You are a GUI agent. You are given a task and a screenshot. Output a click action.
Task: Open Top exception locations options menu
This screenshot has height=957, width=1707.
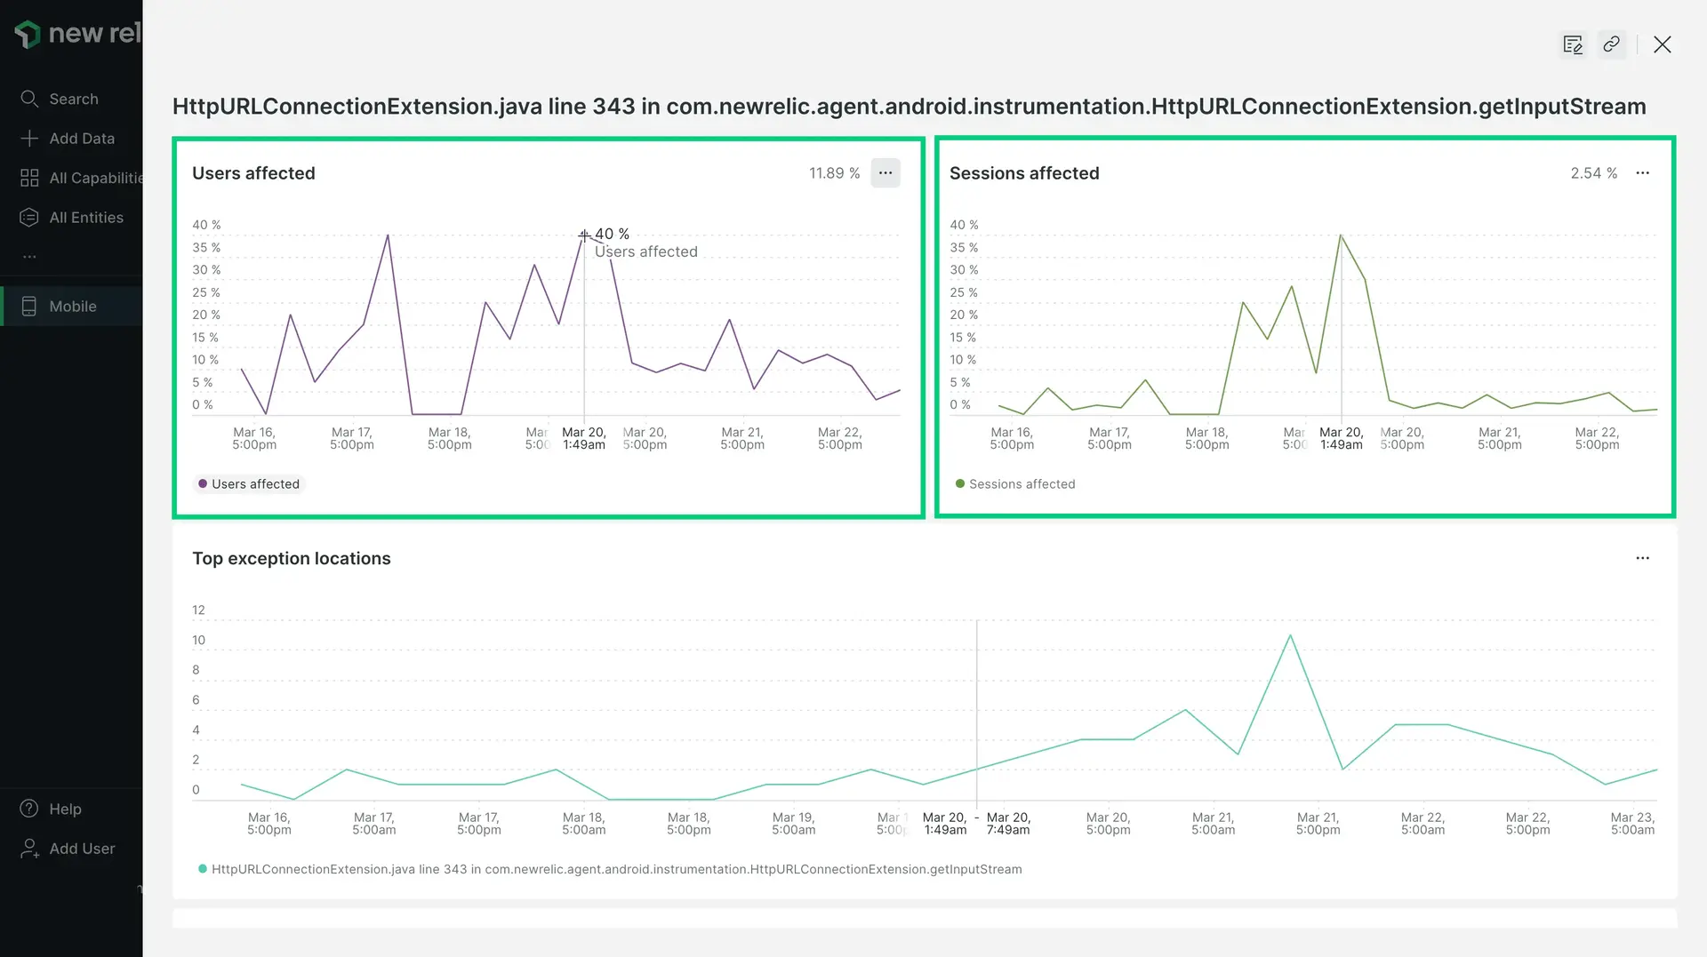coord(1642,558)
